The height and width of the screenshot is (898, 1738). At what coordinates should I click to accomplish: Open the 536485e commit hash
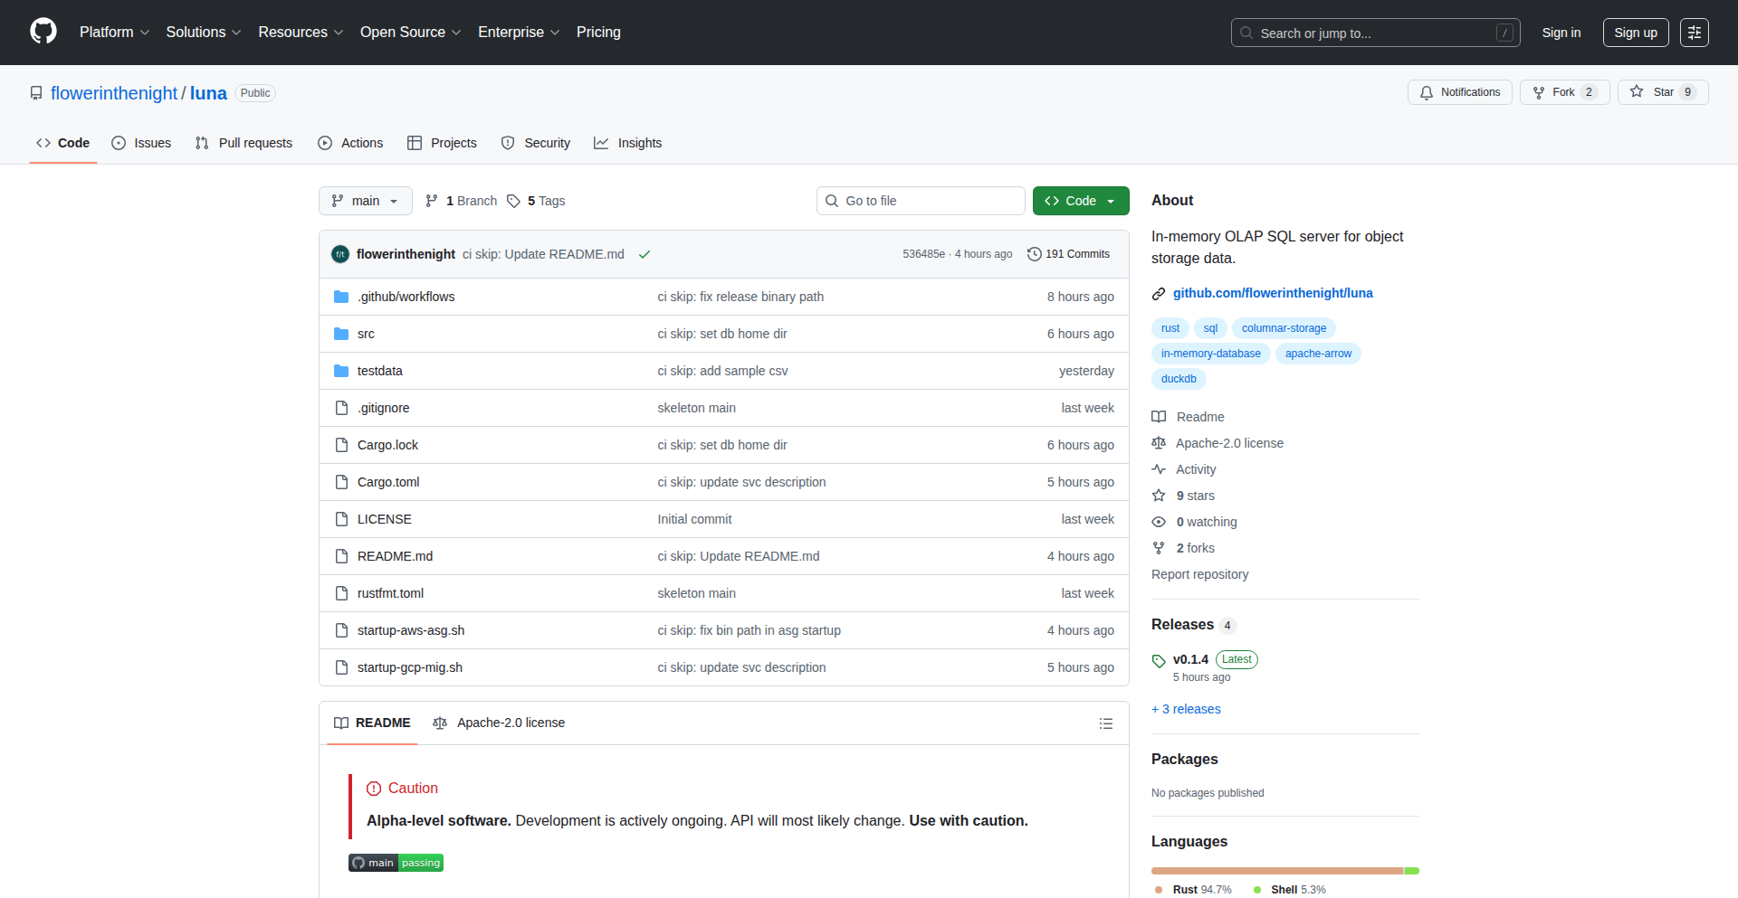tap(923, 254)
